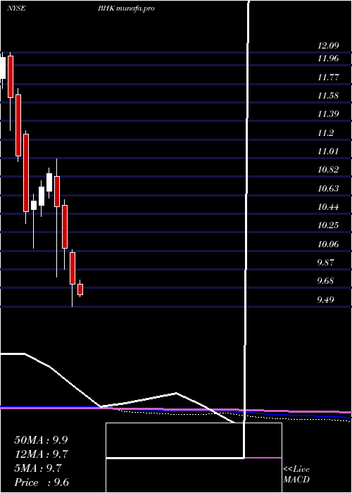Select the 10.63 price level label
This screenshot has width=352, height=493.
(x=328, y=188)
